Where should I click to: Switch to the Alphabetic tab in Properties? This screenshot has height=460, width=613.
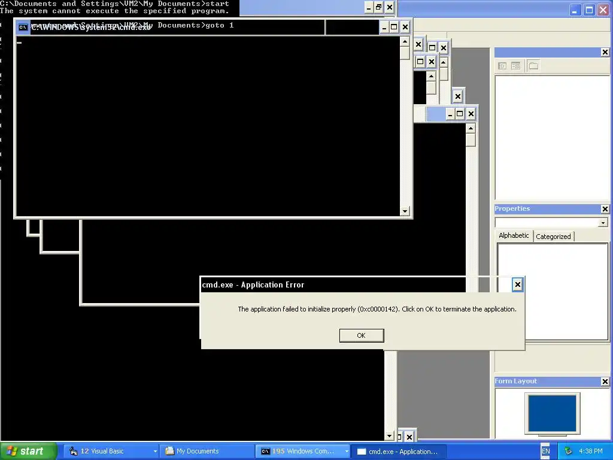click(x=514, y=235)
